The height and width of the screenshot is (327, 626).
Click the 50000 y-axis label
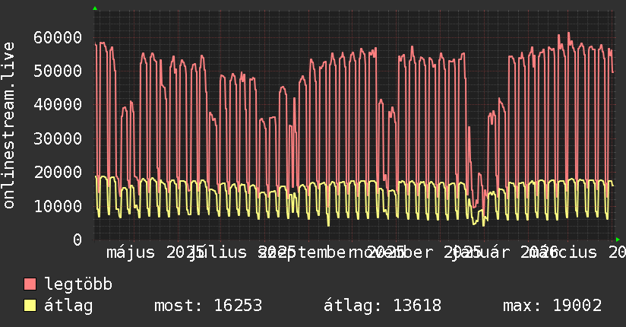[x=58, y=71]
